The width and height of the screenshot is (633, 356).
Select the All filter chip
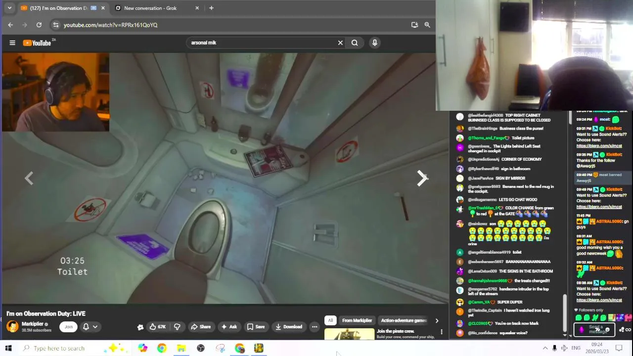[x=330, y=320]
